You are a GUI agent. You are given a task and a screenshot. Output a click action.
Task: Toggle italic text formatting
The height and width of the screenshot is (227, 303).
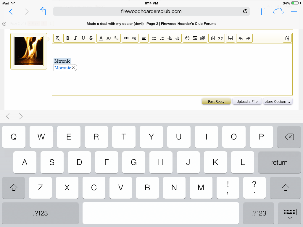(75, 38)
